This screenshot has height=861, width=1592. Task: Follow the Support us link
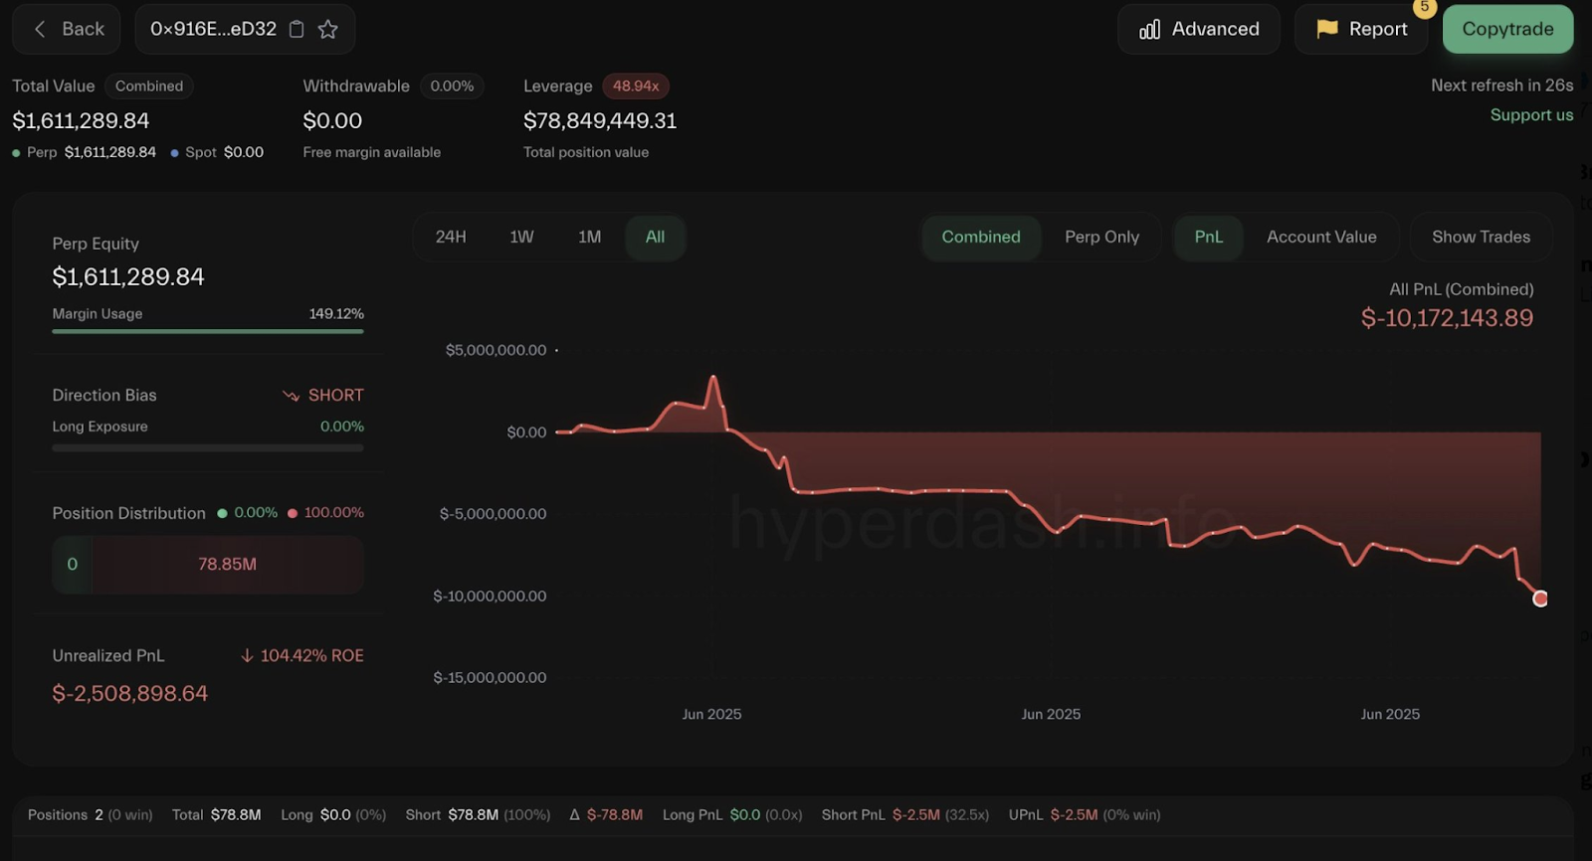1531,114
